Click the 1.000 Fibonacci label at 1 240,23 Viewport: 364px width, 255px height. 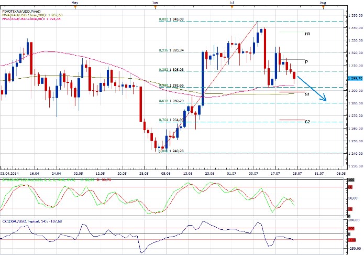tap(172, 151)
